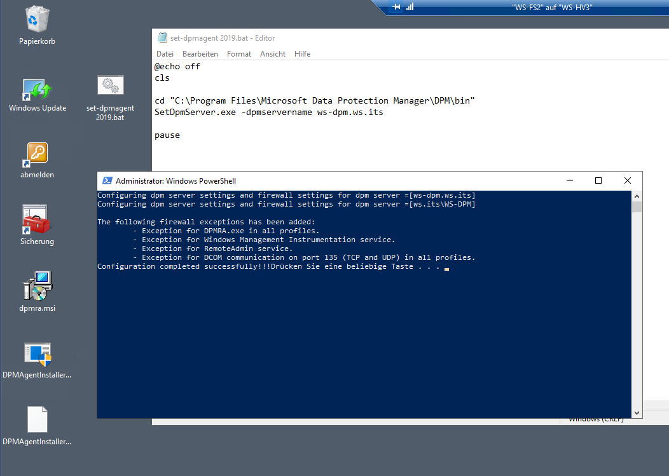Open the Bearbeiten menu in Editor
669x476 pixels.
click(200, 54)
